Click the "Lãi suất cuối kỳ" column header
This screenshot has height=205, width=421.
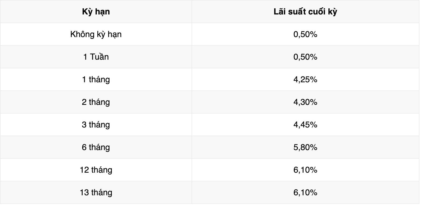(x=305, y=12)
